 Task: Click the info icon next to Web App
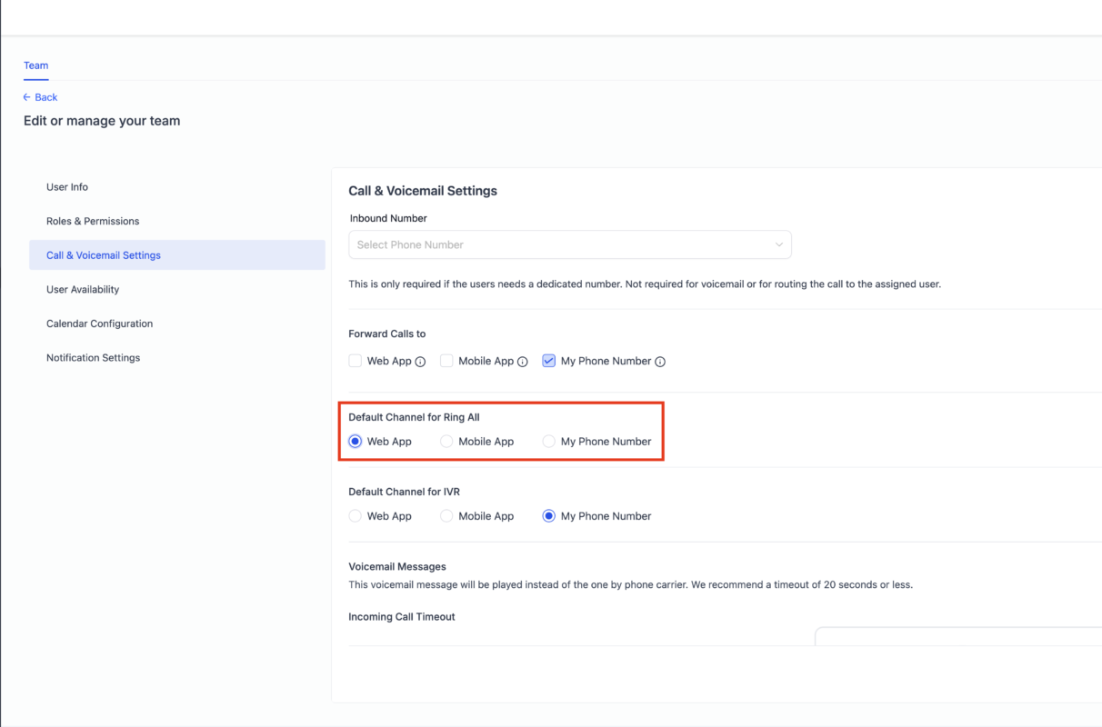click(x=420, y=362)
